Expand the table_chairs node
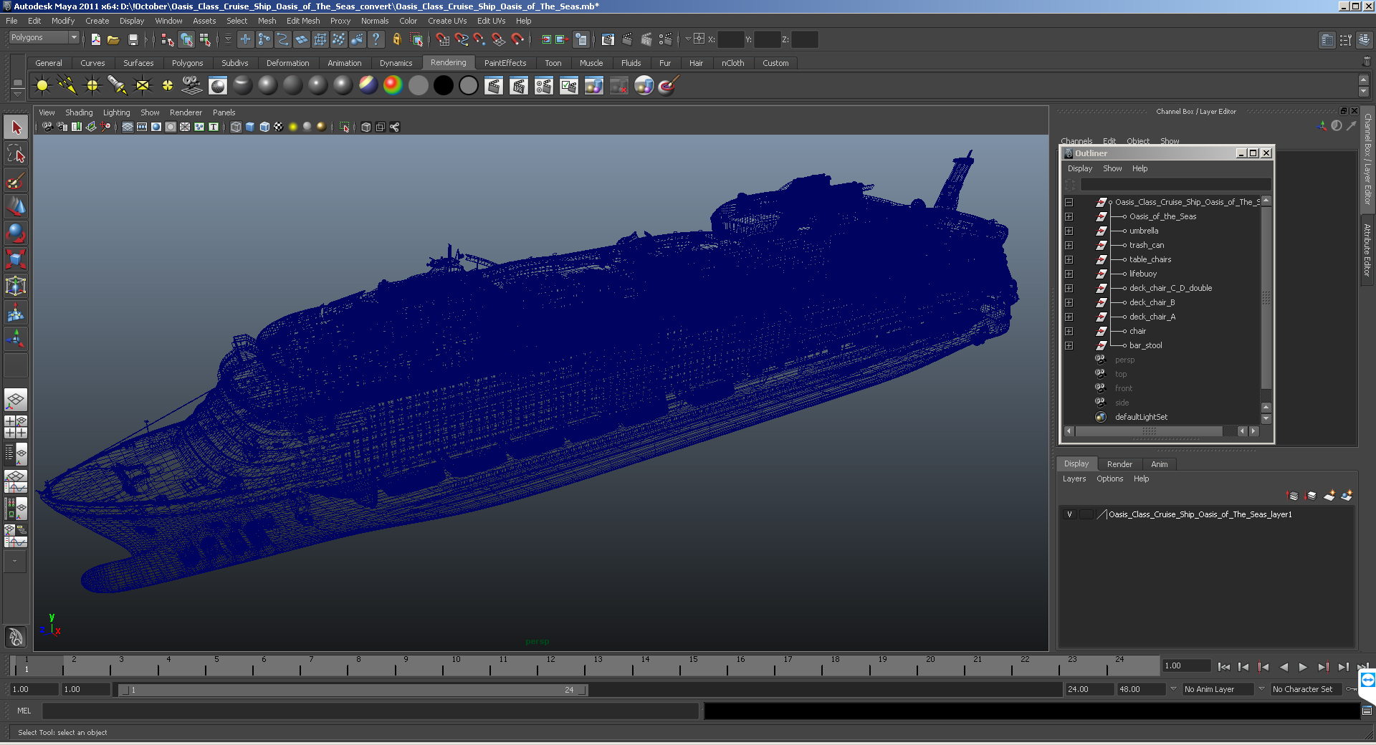Viewport: 1376px width, 745px height. 1069,259
